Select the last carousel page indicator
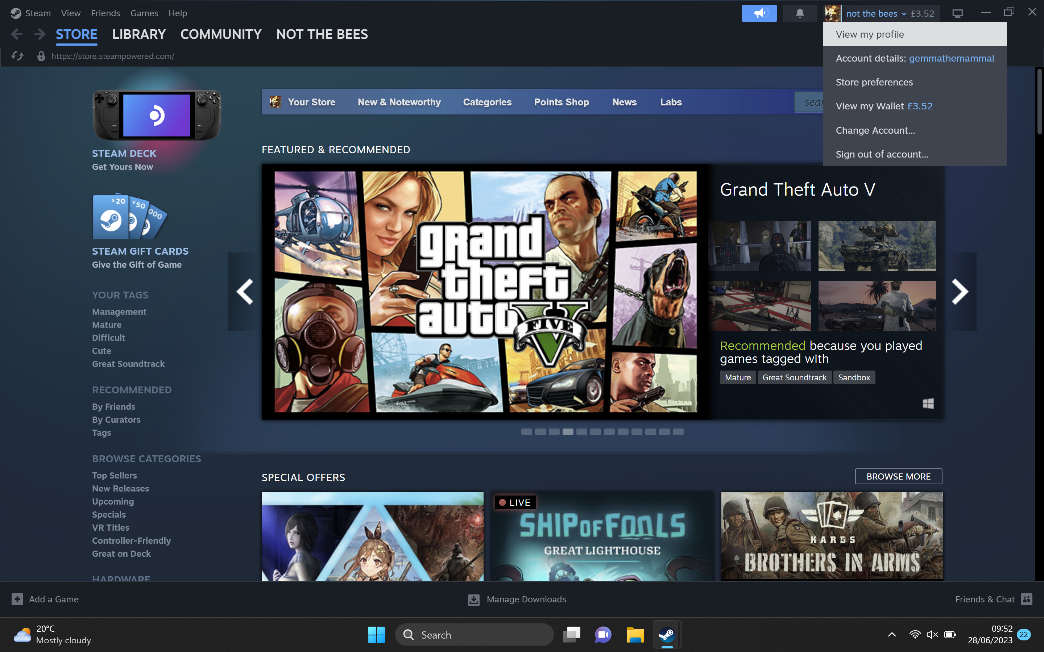 point(678,432)
